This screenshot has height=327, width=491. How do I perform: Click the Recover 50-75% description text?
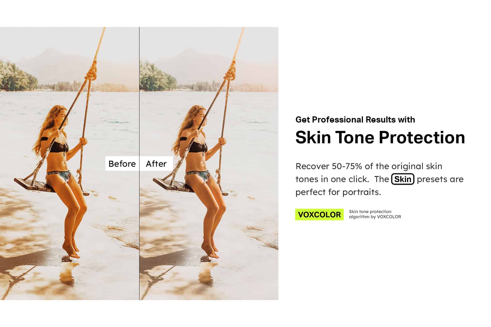click(379, 179)
